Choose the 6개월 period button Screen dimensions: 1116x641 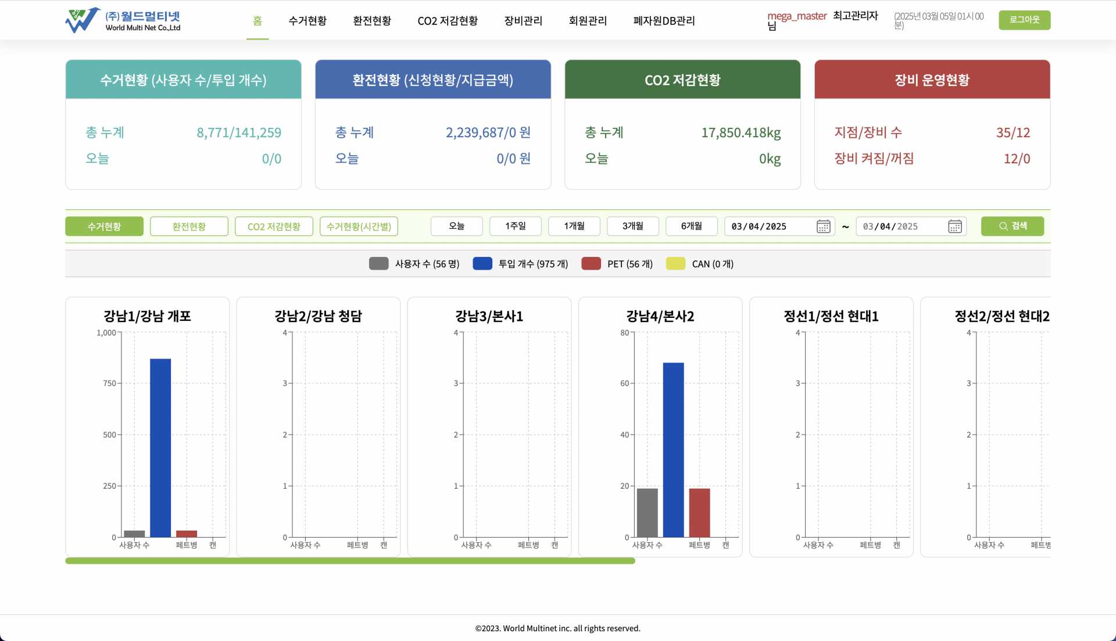[x=691, y=226]
